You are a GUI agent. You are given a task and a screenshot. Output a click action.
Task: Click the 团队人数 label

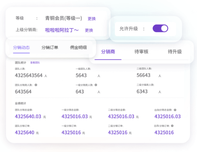tap(20, 69)
